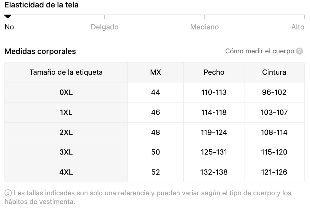Click the 'Cintura' column header
310x216 pixels.
pos(274,72)
